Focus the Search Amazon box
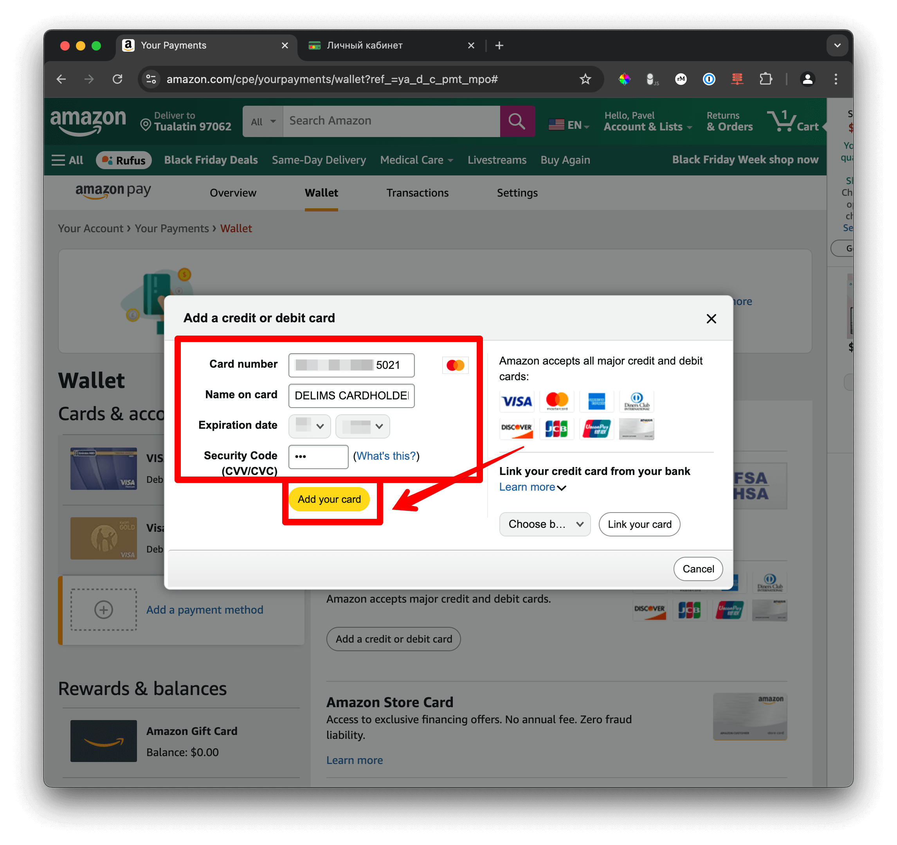Screen dimensions: 897x845 coord(392,121)
